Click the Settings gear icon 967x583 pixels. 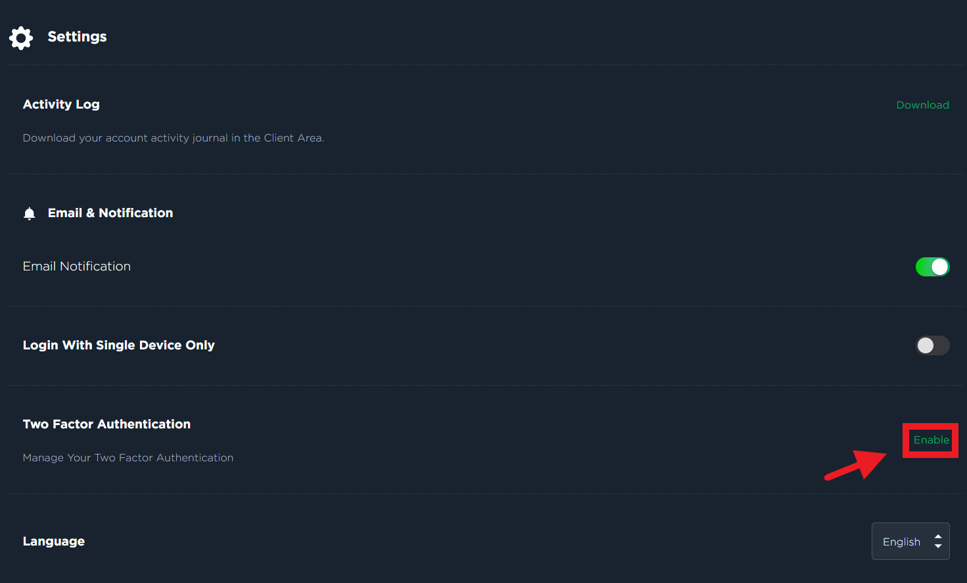tap(21, 38)
